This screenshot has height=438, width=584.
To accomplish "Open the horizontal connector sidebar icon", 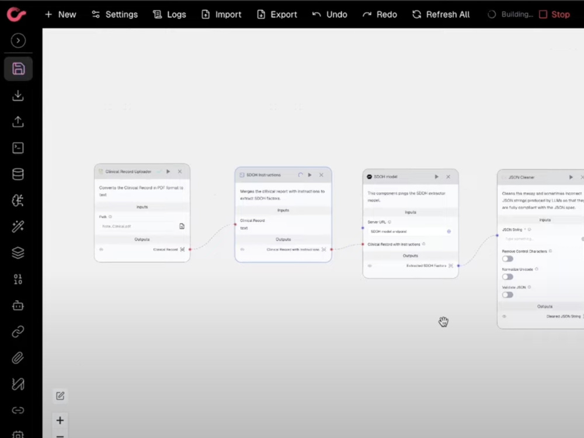I will pyautogui.click(x=18, y=411).
